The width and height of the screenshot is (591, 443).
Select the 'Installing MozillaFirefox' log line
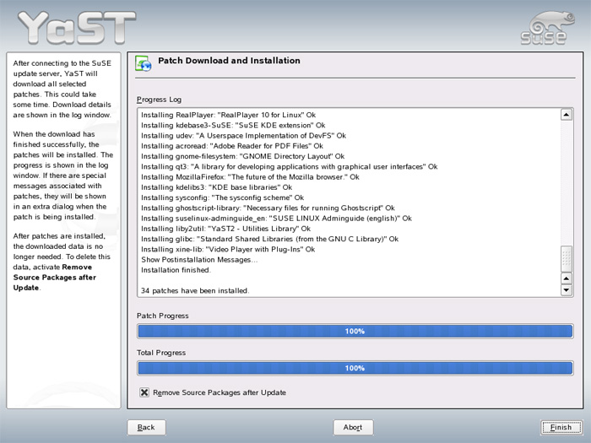tap(250, 176)
